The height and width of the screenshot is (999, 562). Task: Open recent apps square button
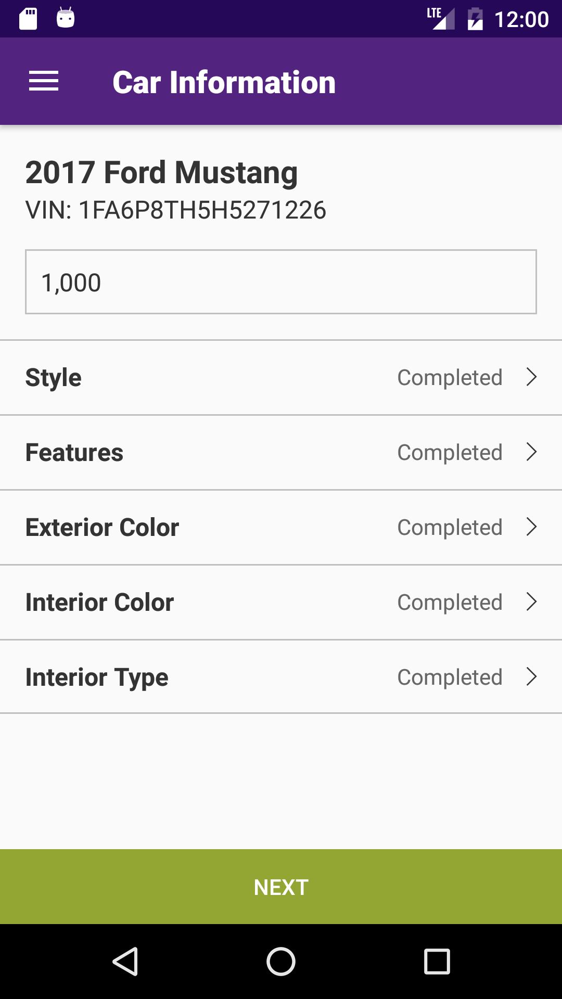[437, 961]
